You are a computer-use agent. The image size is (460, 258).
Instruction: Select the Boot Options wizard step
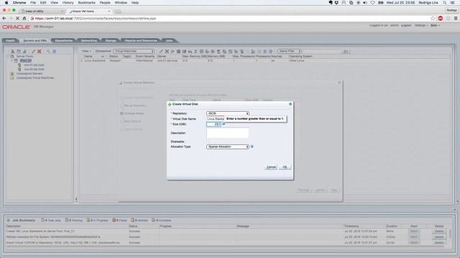click(x=132, y=121)
